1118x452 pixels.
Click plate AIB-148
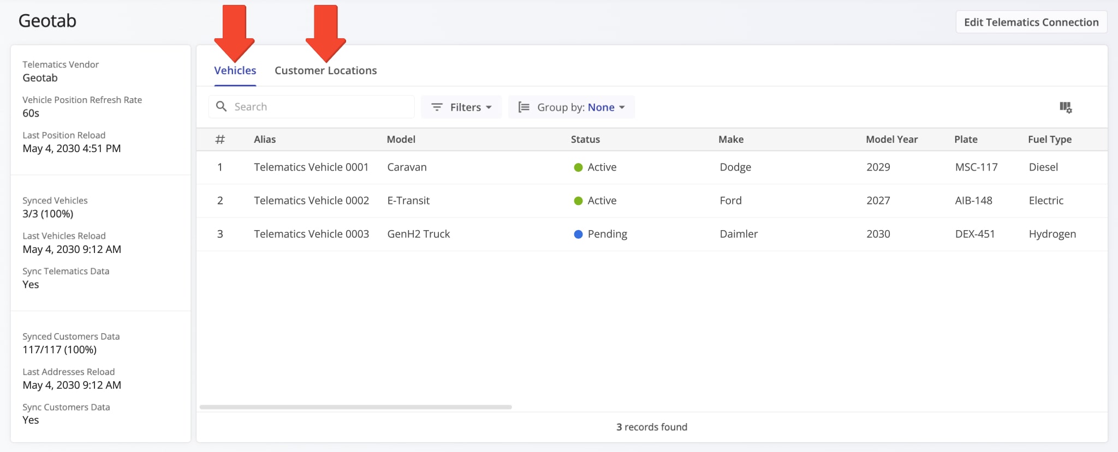tap(973, 201)
